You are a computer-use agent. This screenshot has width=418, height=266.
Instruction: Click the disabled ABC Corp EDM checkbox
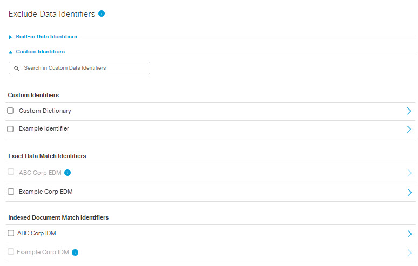click(x=11, y=172)
